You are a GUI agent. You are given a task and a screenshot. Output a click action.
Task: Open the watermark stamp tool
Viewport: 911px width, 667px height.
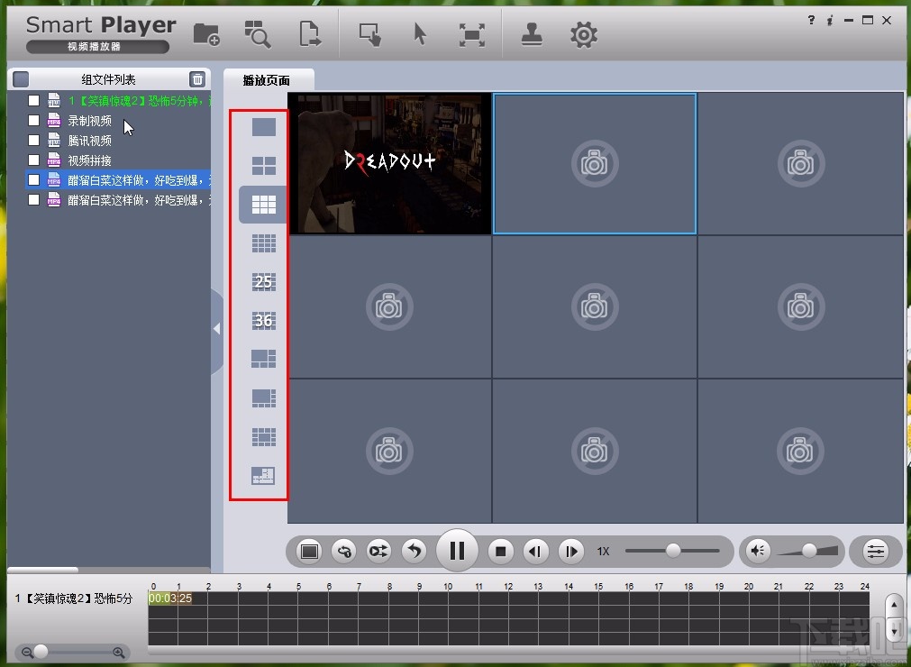tap(533, 34)
